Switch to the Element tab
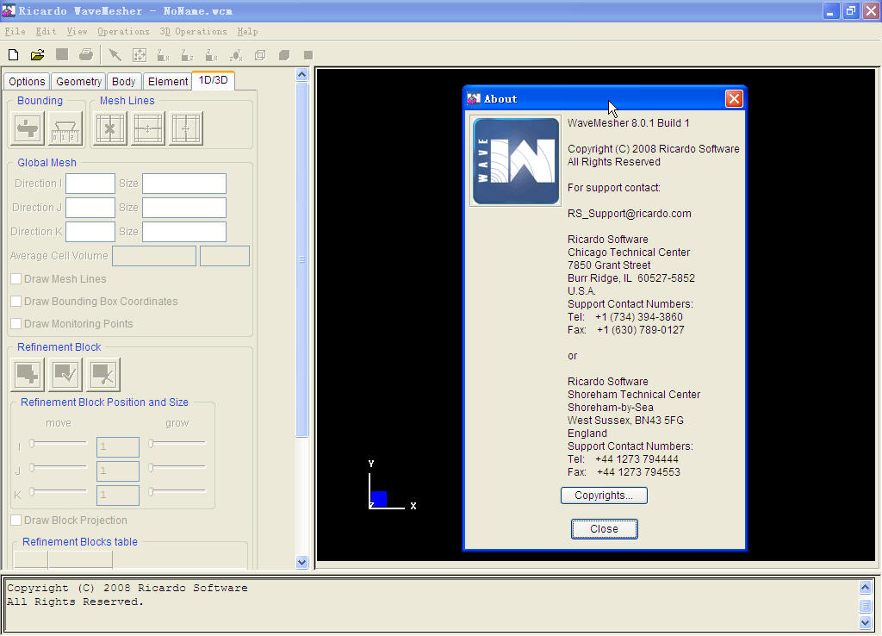The image size is (882, 636). tap(168, 82)
